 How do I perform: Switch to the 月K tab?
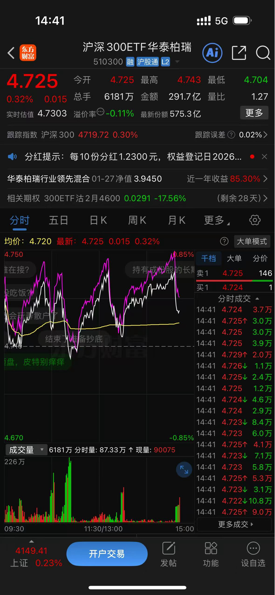pos(177,220)
